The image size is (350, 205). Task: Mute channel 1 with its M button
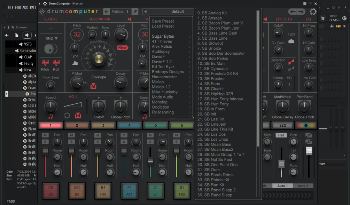(x=45, y=135)
